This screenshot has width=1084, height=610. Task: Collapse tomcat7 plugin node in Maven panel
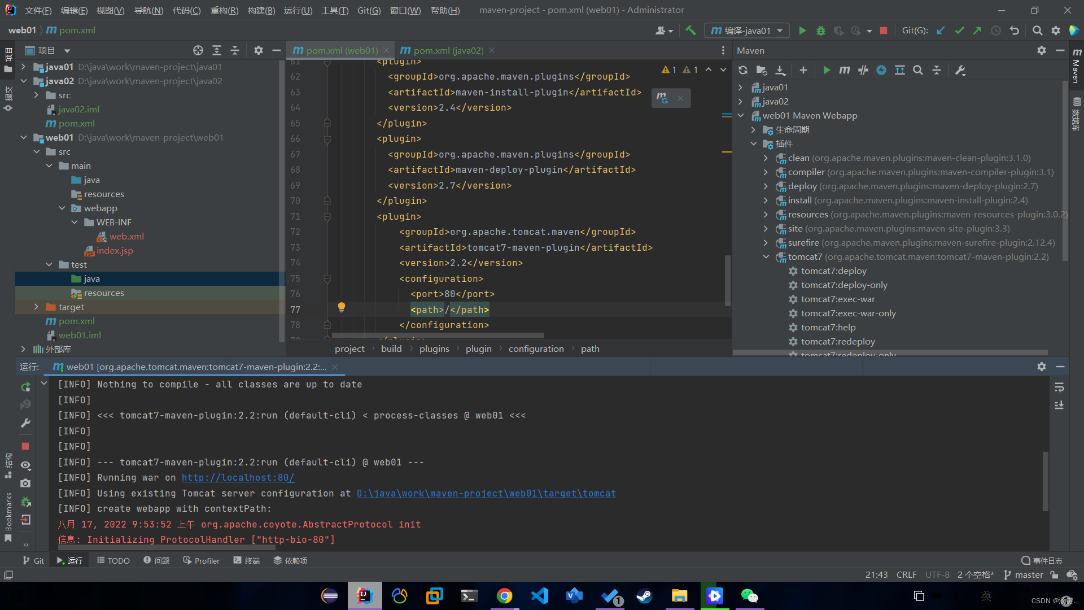(766, 257)
